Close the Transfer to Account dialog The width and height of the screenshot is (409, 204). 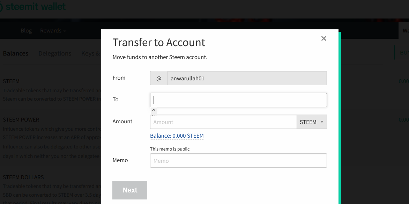pos(324,38)
